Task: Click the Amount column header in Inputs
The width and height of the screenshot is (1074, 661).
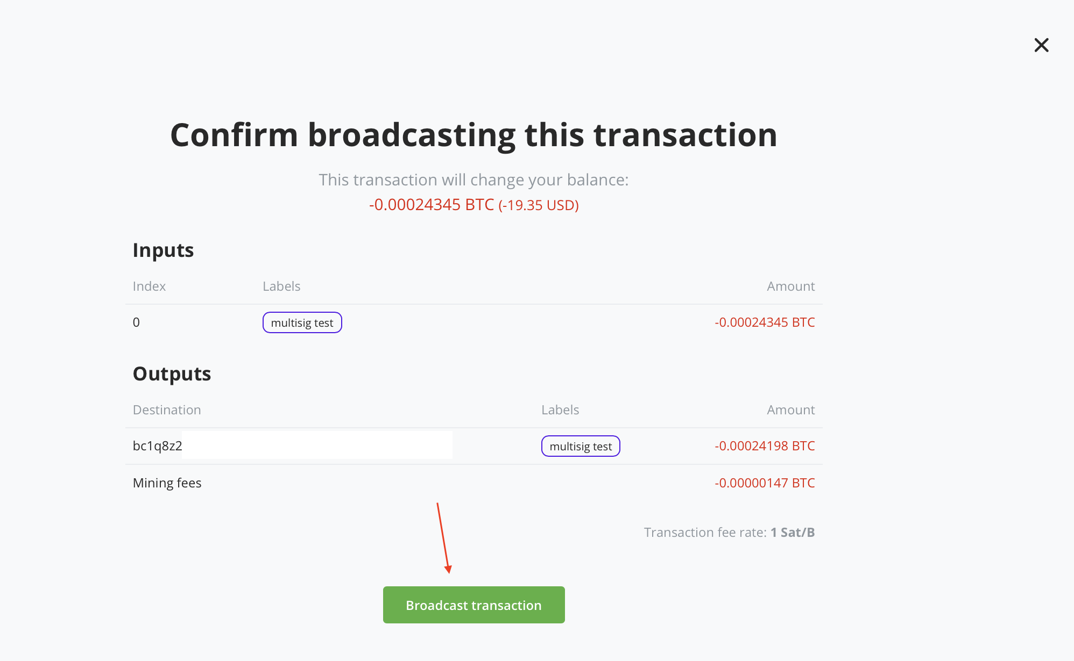Action: click(790, 286)
